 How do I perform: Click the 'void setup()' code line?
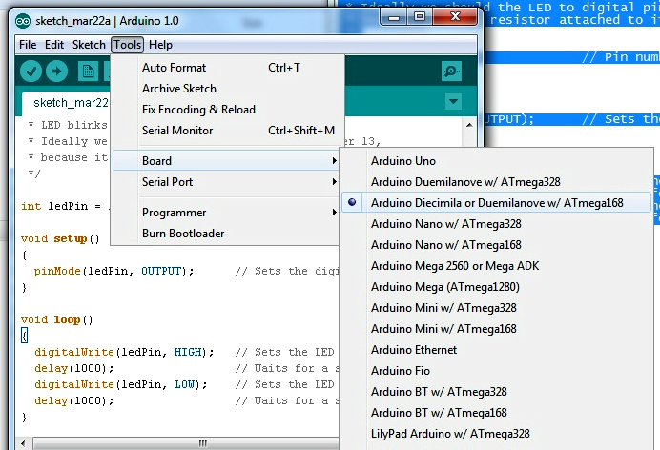point(60,239)
